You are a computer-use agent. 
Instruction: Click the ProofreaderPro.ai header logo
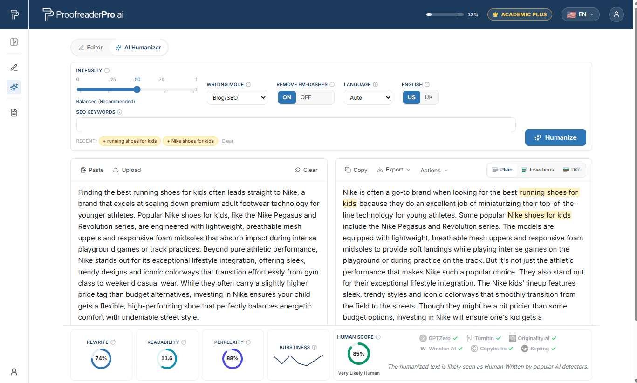pyautogui.click(x=83, y=14)
